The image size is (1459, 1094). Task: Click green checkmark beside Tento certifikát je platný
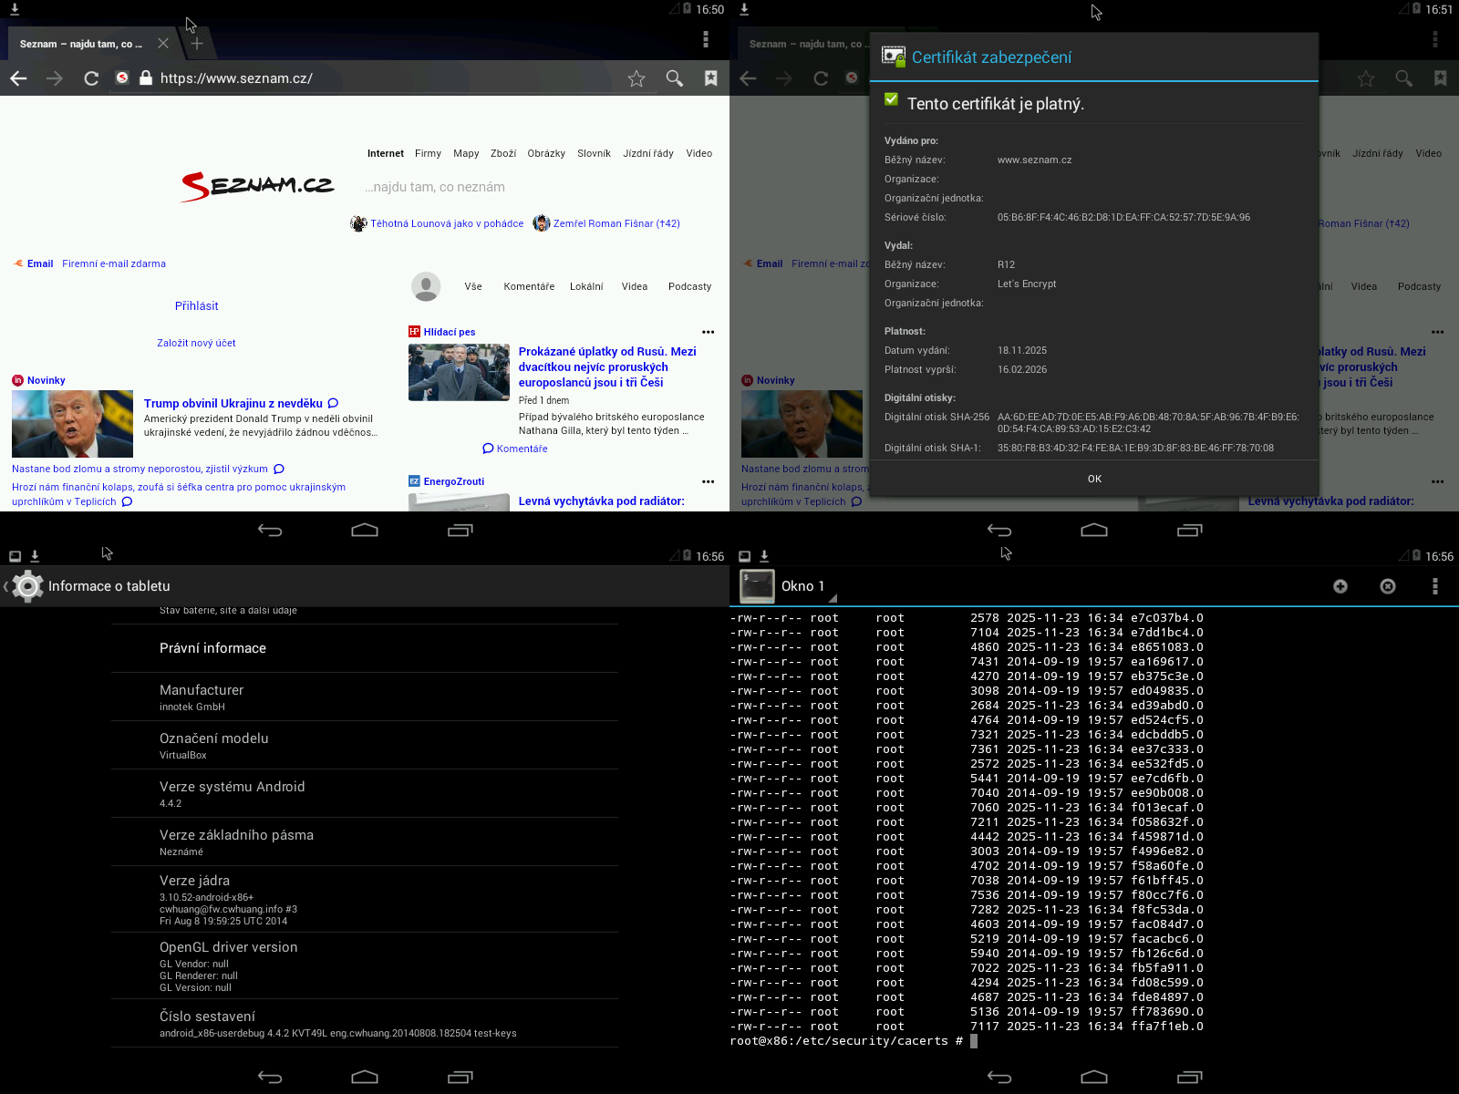[891, 100]
